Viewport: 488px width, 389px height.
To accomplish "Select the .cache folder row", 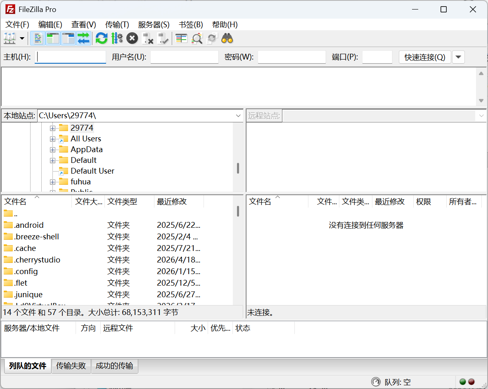I will click(x=118, y=248).
